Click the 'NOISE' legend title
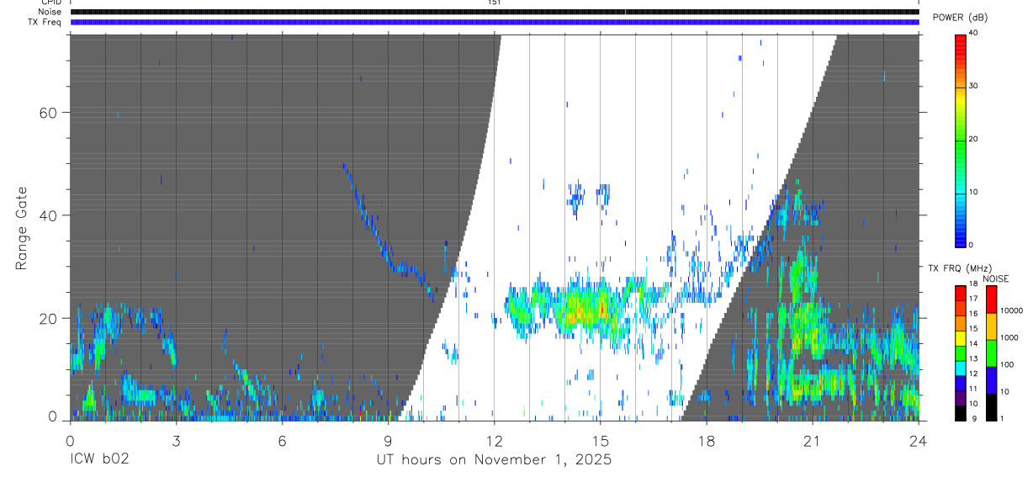This screenshot has width=1033, height=477. (994, 278)
